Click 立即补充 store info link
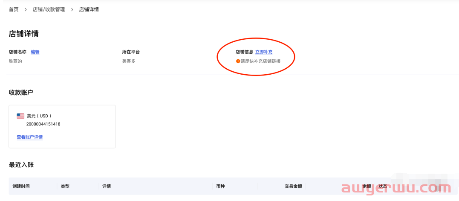This screenshot has width=459, height=201. 264,52
